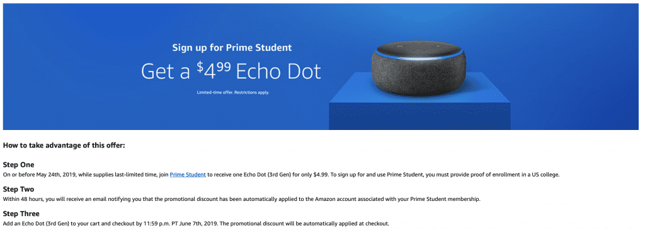The height and width of the screenshot is (233, 645).
Task: Click the "Sign up for Prime Student" banner heading
Action: (232, 48)
